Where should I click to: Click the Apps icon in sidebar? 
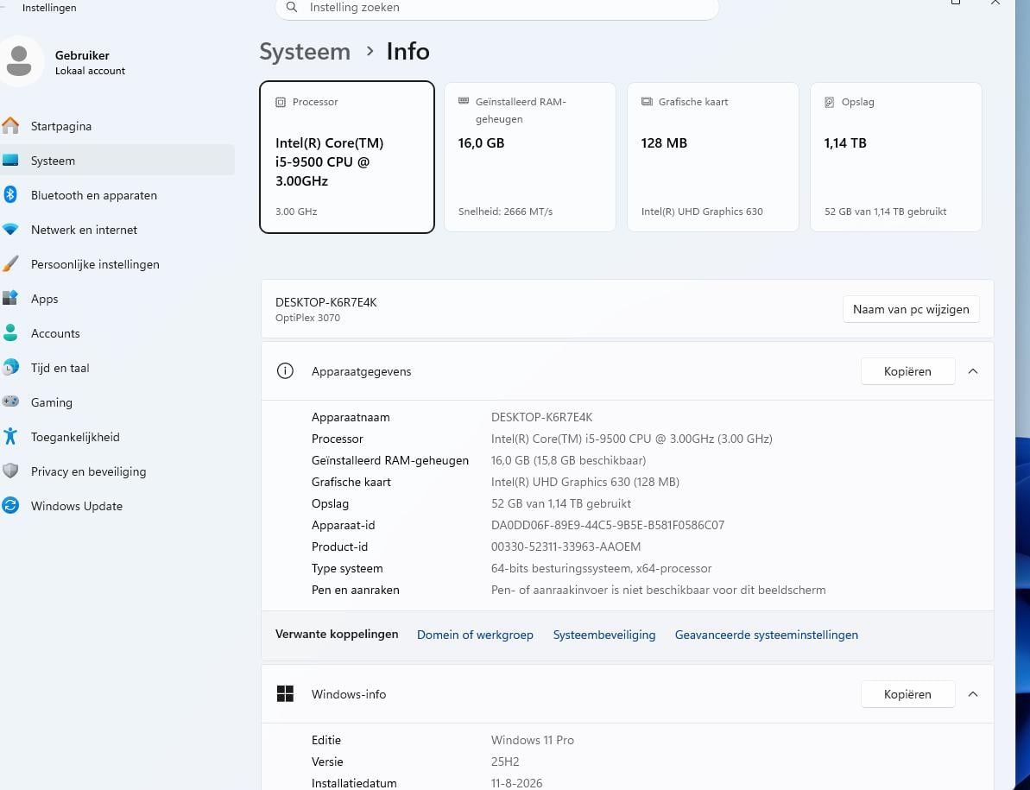pos(10,298)
